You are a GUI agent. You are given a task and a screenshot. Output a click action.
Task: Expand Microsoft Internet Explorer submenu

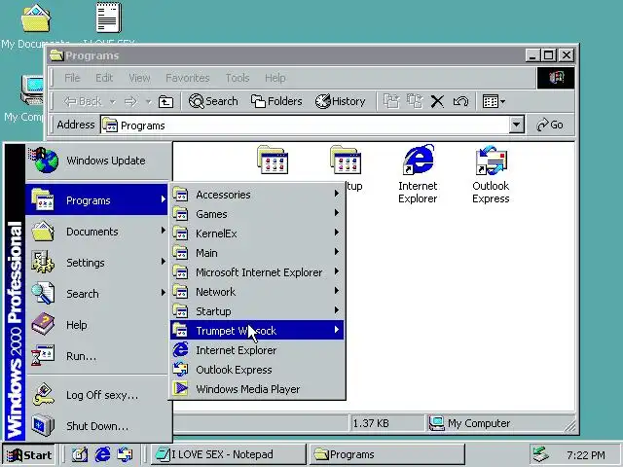coord(257,272)
